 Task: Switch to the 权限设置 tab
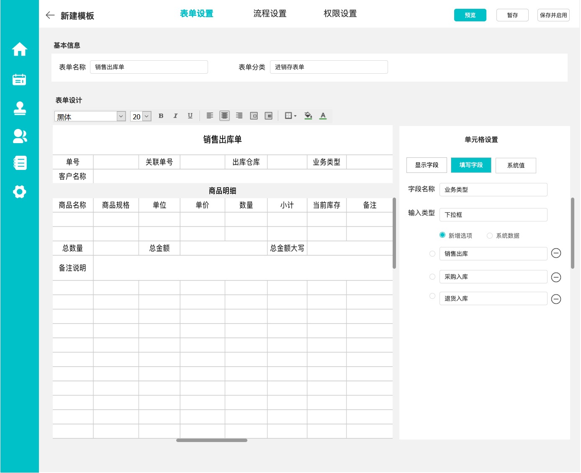coord(340,13)
